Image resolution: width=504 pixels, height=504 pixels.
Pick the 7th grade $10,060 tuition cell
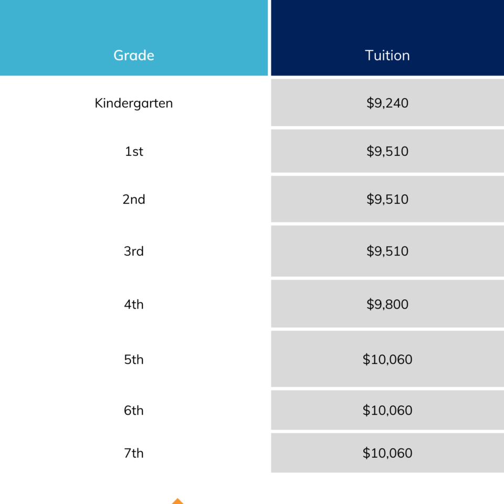pyautogui.click(x=387, y=453)
